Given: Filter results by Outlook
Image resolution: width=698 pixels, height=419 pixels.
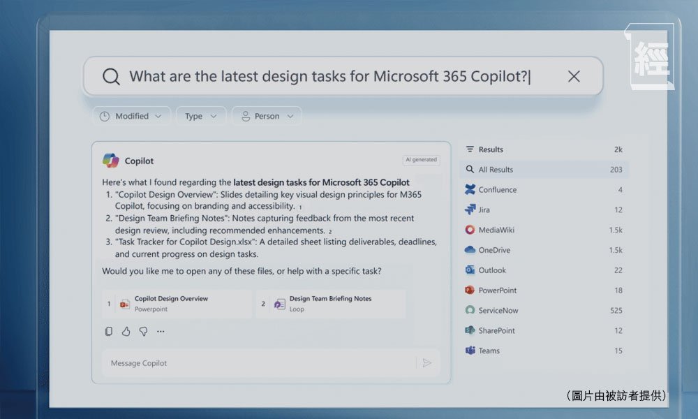Looking at the screenshot, I should (544, 270).
